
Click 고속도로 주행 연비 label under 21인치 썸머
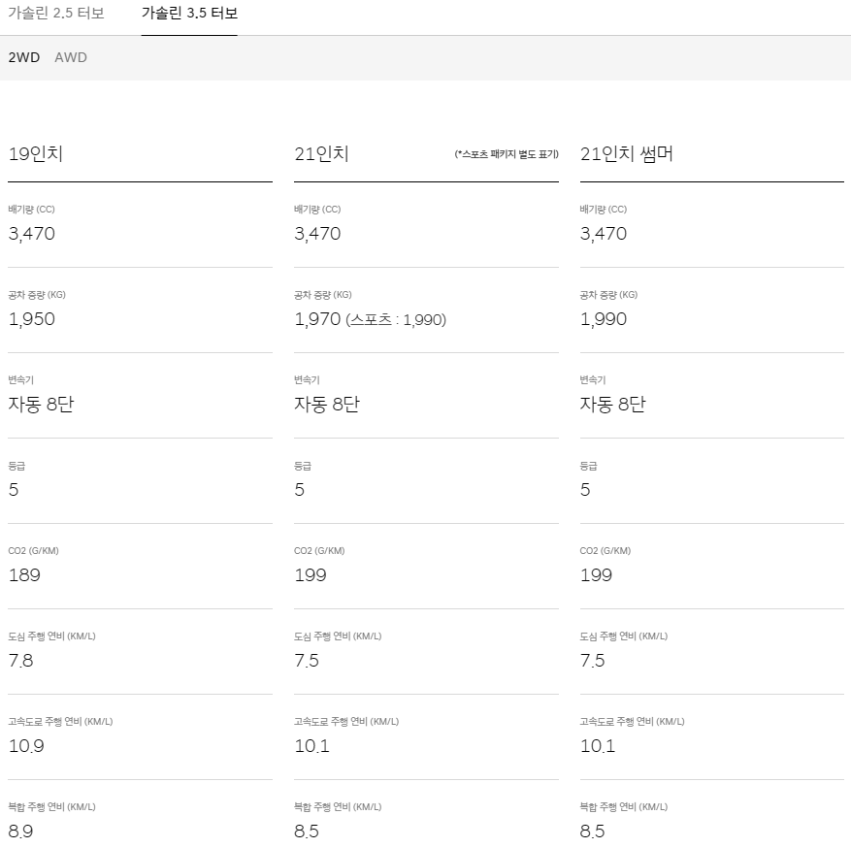(633, 722)
